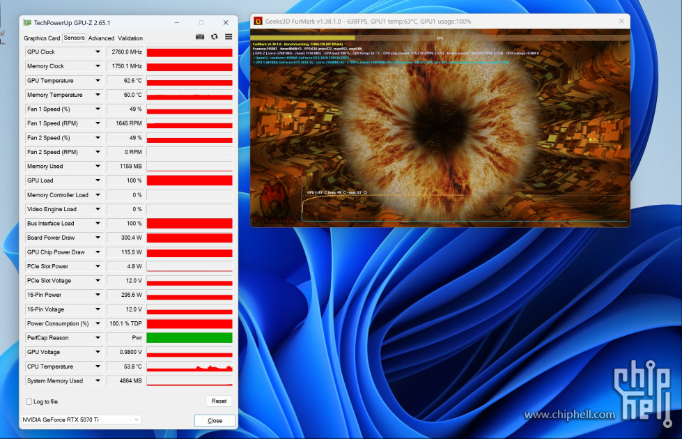The image size is (682, 439).
Task: Open the CPU Temperature sensor dropdown
Action: coord(98,367)
